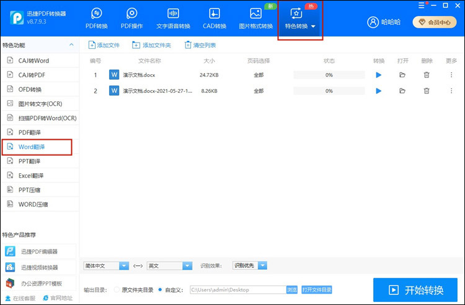
Task: Collapse the 特色功能 section
Action: tap(71, 45)
